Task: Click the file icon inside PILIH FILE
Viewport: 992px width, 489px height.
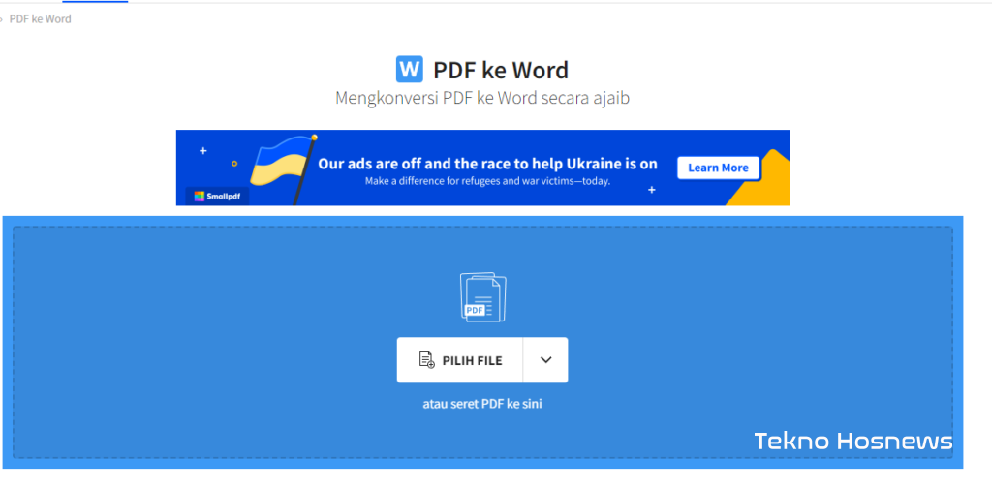Action: (426, 360)
